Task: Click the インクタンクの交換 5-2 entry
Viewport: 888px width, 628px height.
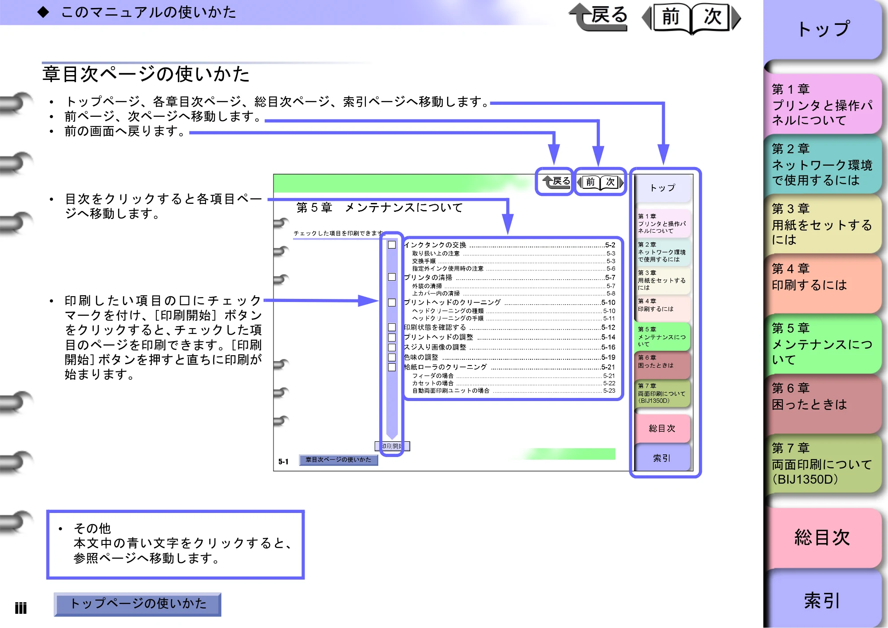Action: tap(509, 245)
